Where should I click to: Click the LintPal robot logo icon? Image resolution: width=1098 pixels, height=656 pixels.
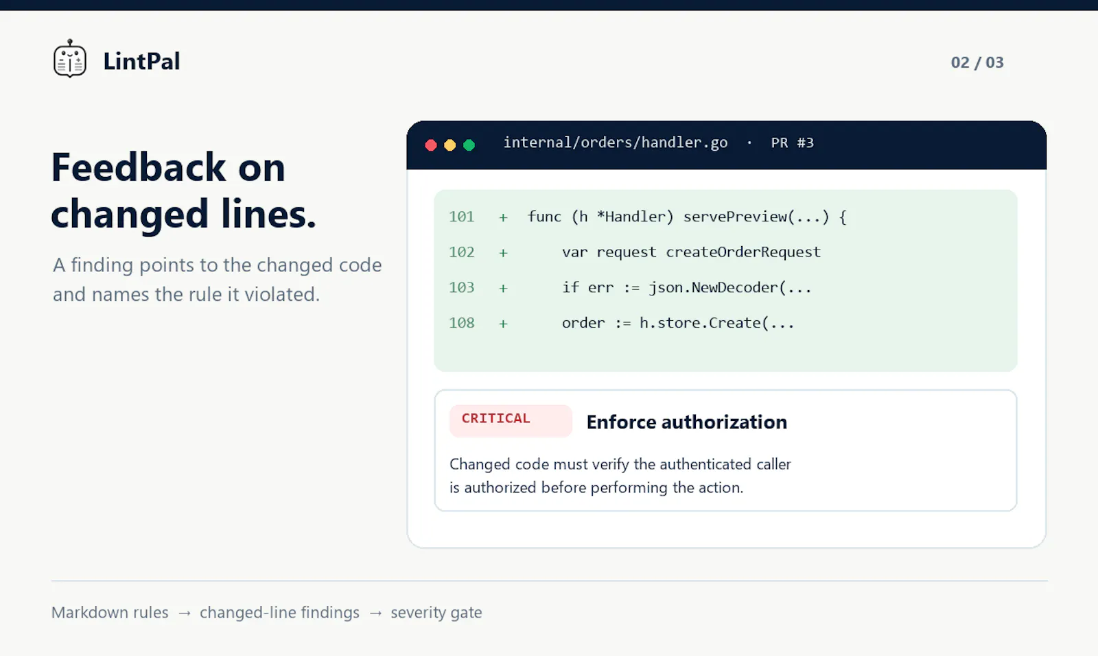click(x=70, y=59)
